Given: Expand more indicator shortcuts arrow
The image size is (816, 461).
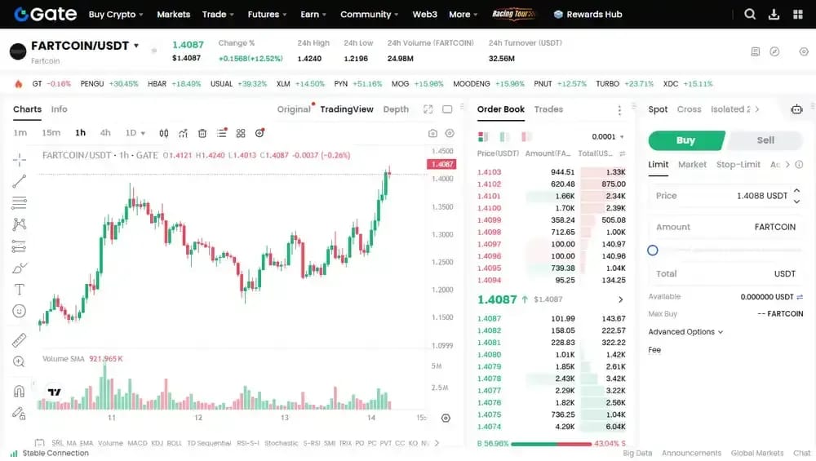Looking at the screenshot, I should point(437,443).
